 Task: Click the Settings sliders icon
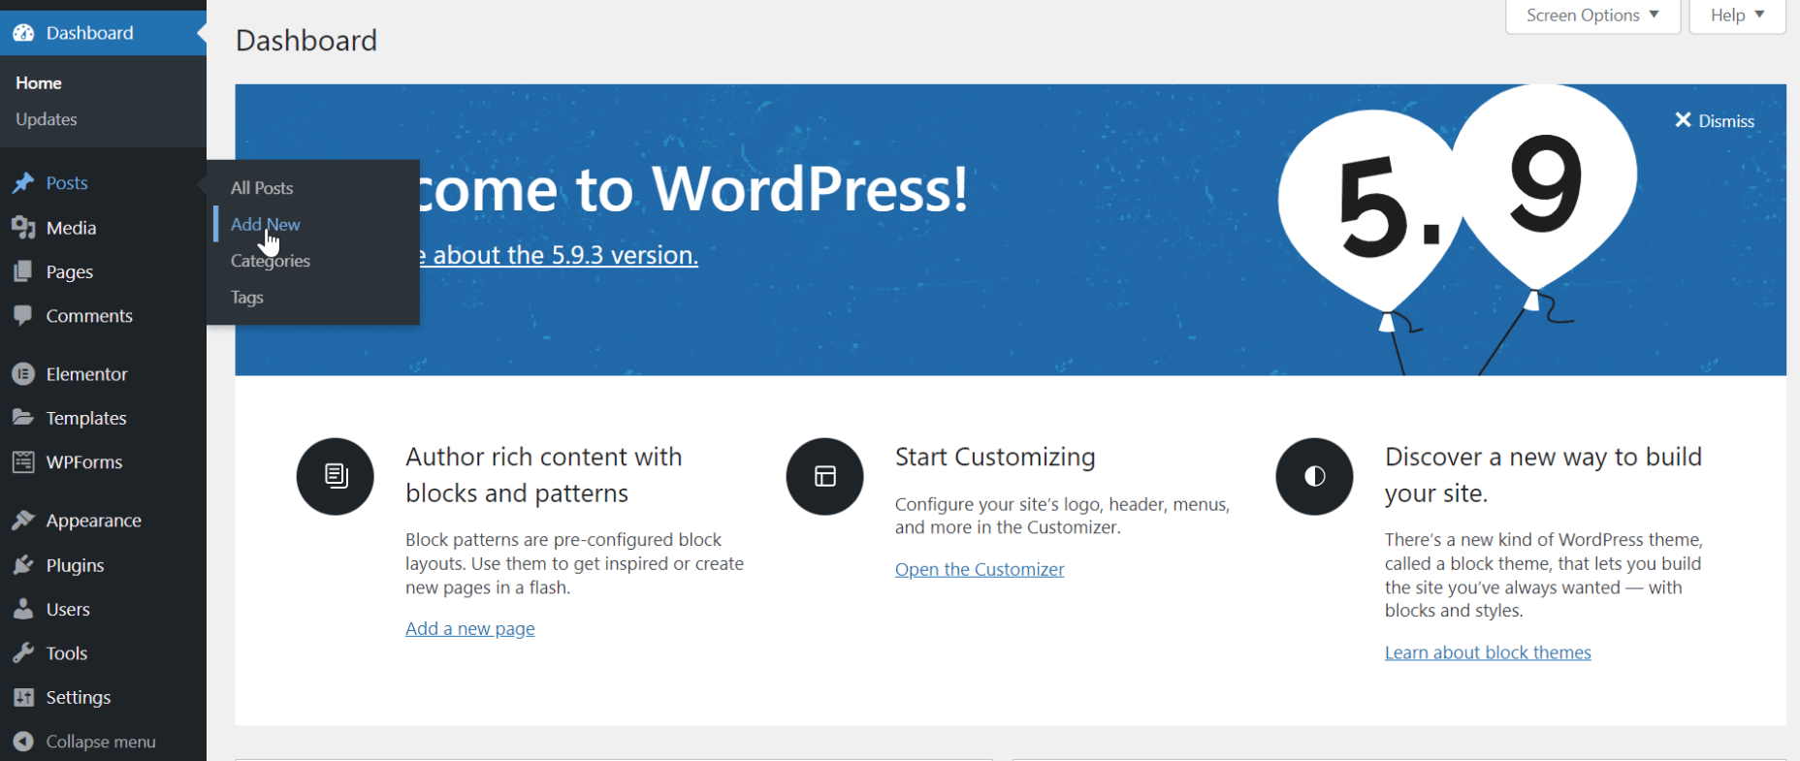tap(23, 698)
